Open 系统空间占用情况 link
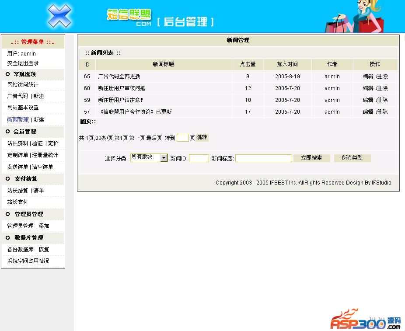 [28, 261]
